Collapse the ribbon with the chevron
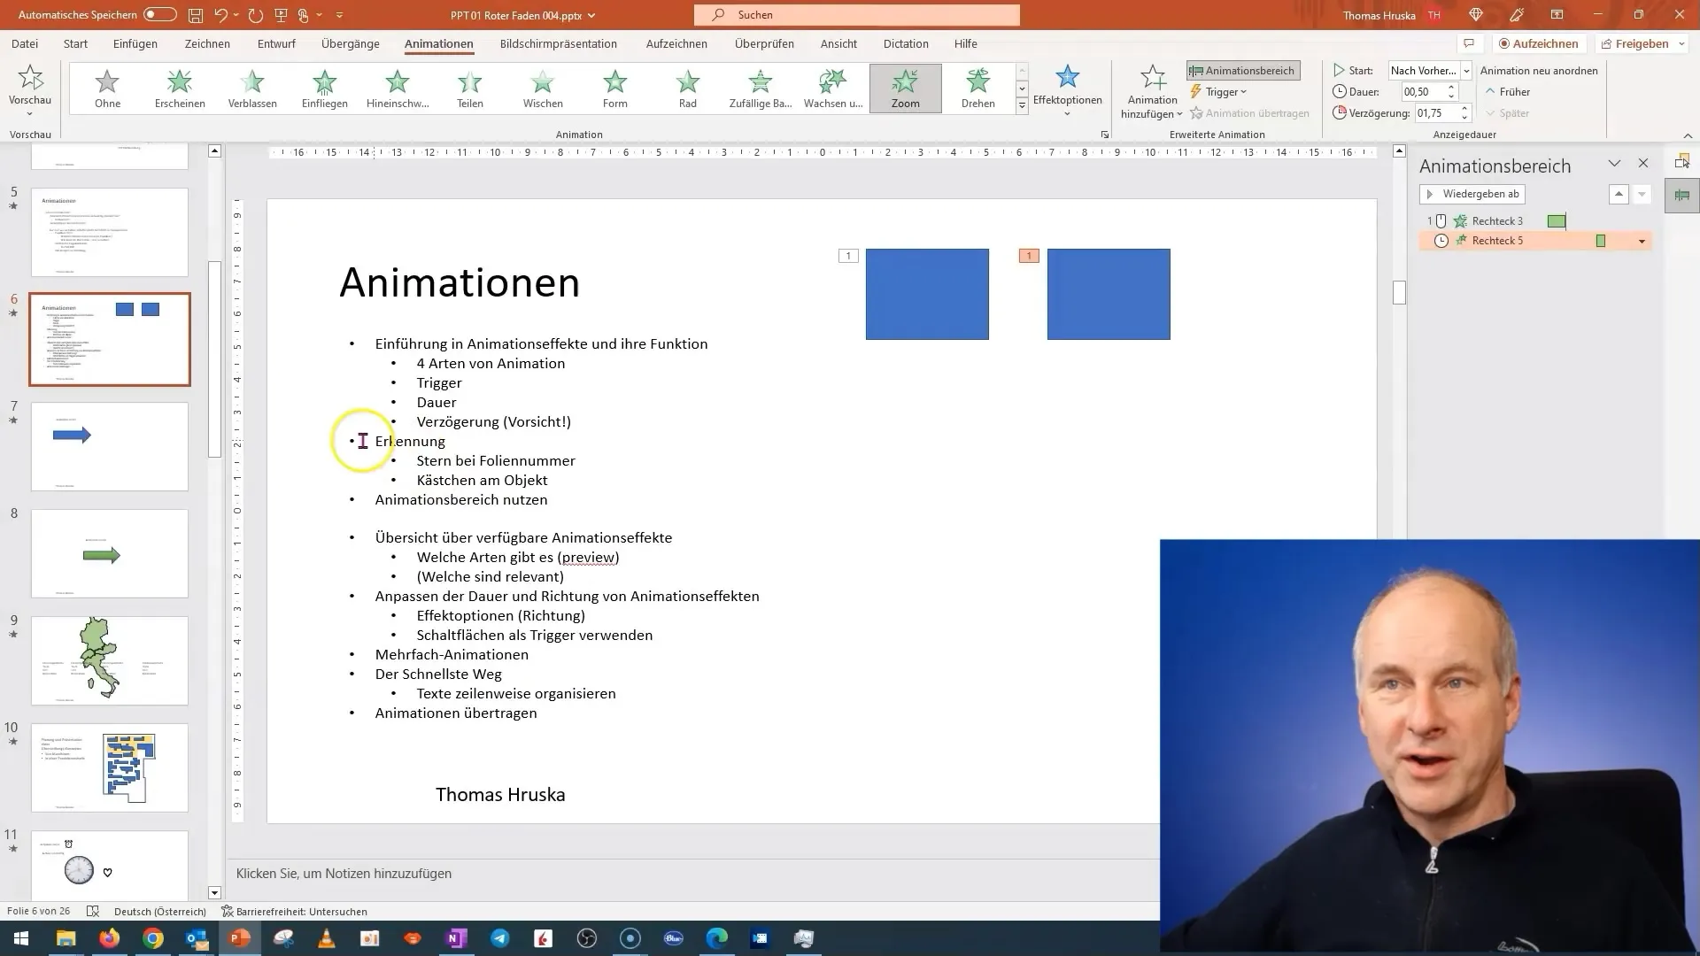This screenshot has height=956, width=1700. [1688, 135]
